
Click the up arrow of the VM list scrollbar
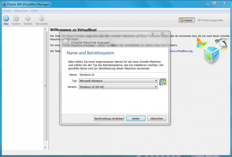click(x=45, y=29)
